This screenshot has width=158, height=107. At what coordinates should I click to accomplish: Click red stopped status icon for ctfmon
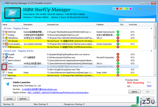pos(118,57)
